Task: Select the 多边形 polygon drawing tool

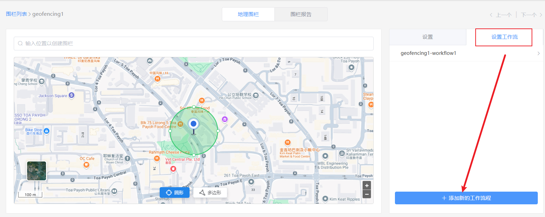Action: 210,193
